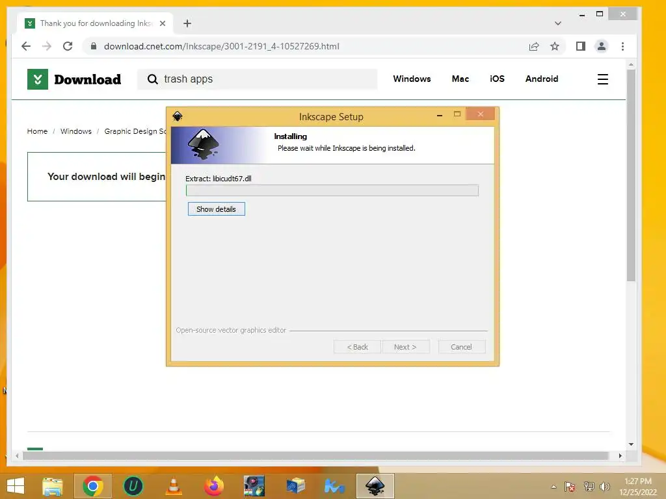Launch VLC media player from taskbar
The image size is (666, 499).
pos(173,486)
